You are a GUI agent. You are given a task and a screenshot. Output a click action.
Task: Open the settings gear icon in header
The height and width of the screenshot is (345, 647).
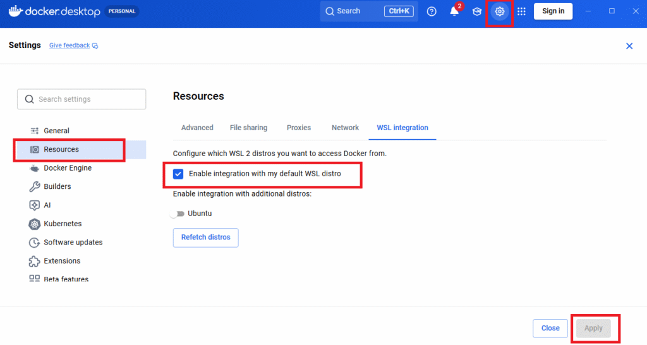[x=500, y=11]
